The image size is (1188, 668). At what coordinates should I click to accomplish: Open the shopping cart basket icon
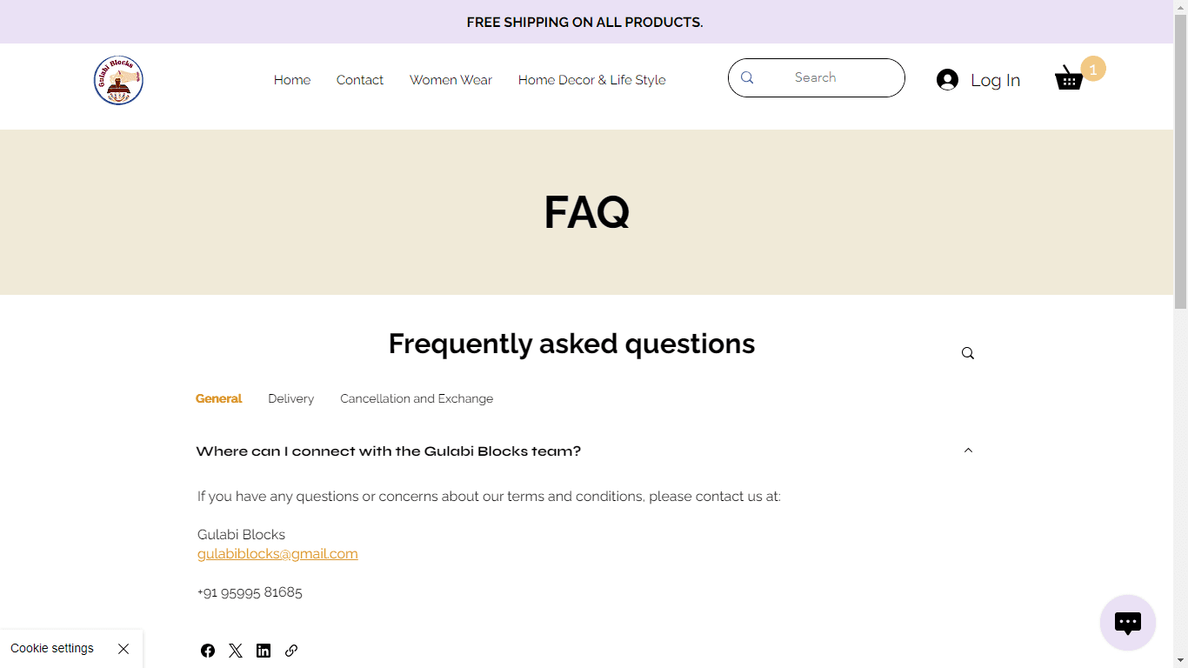click(1069, 78)
